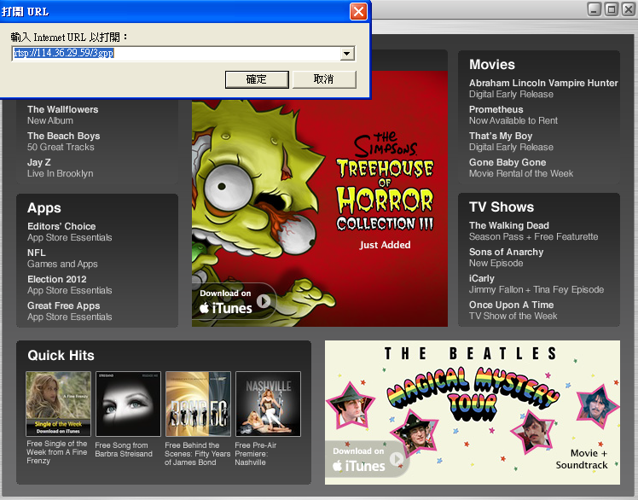The width and height of the screenshot is (638, 500).
Task: Click the 取消 cancel button
Action: [x=324, y=79]
